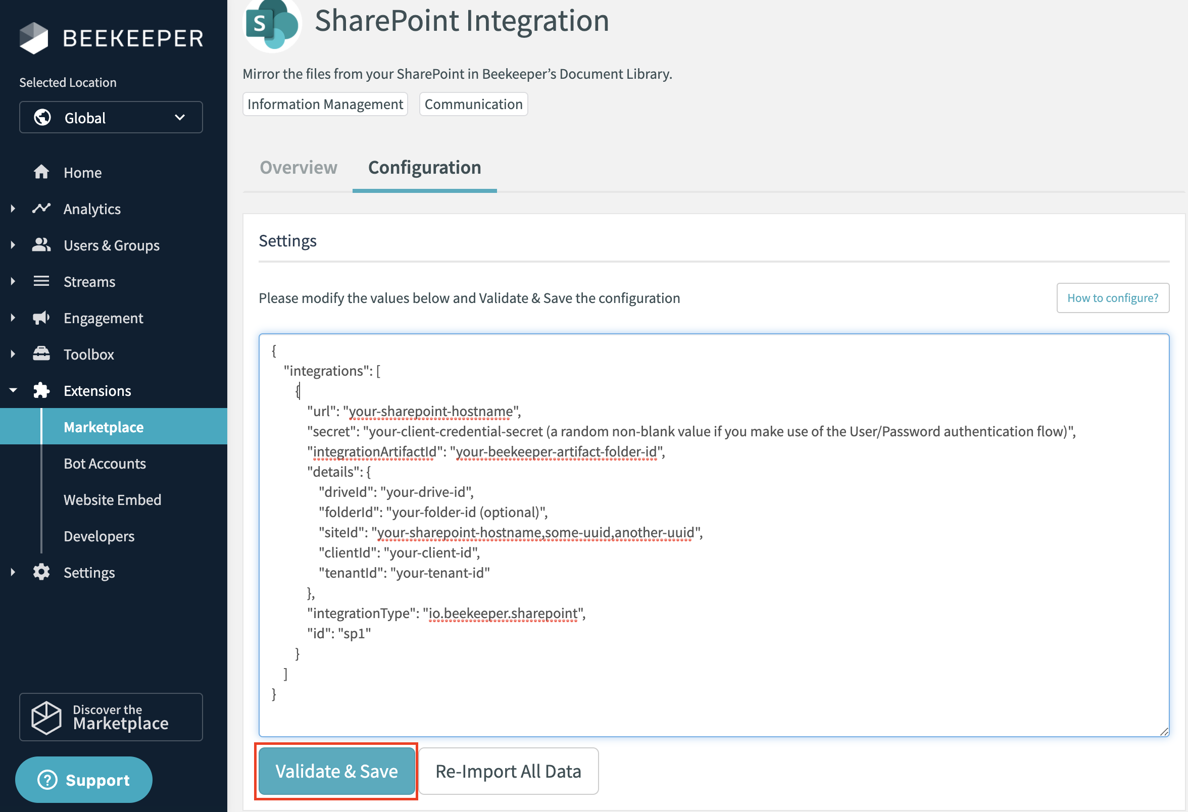Click the SharePoint app logo

click(x=271, y=24)
